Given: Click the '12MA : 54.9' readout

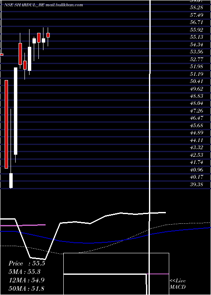Looking at the screenshot, I should click(27, 280).
